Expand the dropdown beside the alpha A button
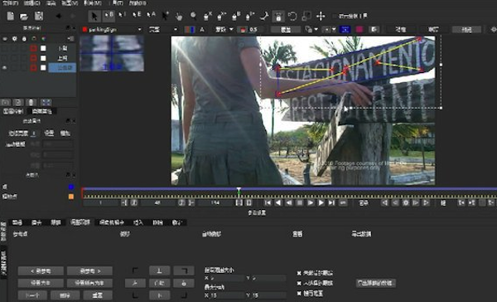 tap(224, 30)
